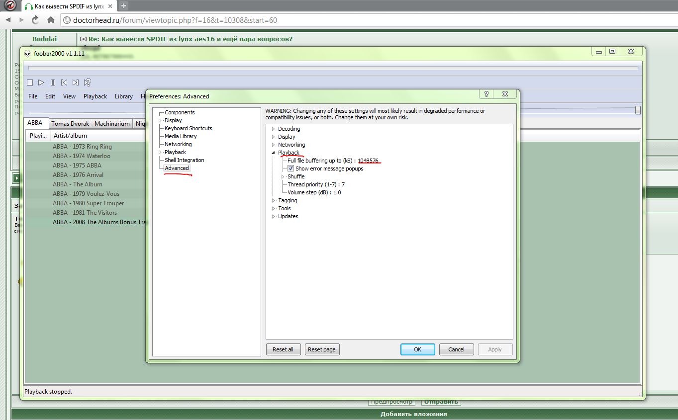Viewport: 678px width, 420px height.
Task: Click Full file buffering value 1048576
Action: (368, 161)
